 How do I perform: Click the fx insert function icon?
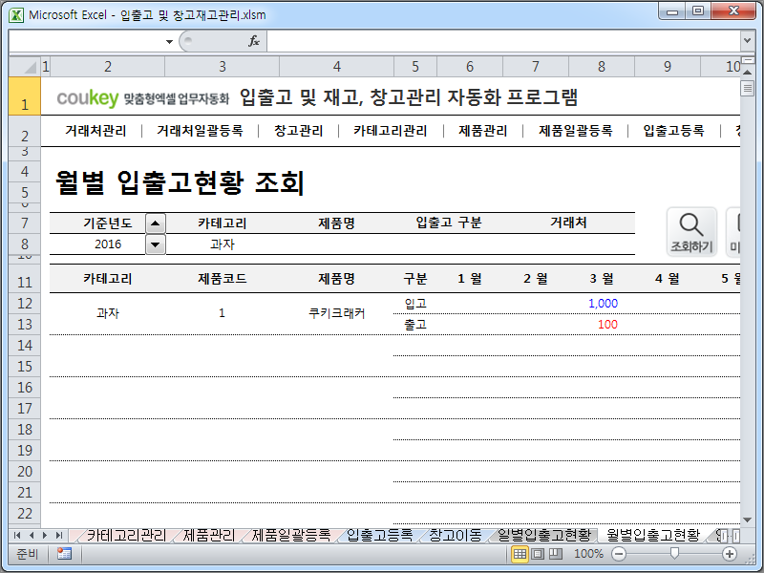tap(253, 41)
